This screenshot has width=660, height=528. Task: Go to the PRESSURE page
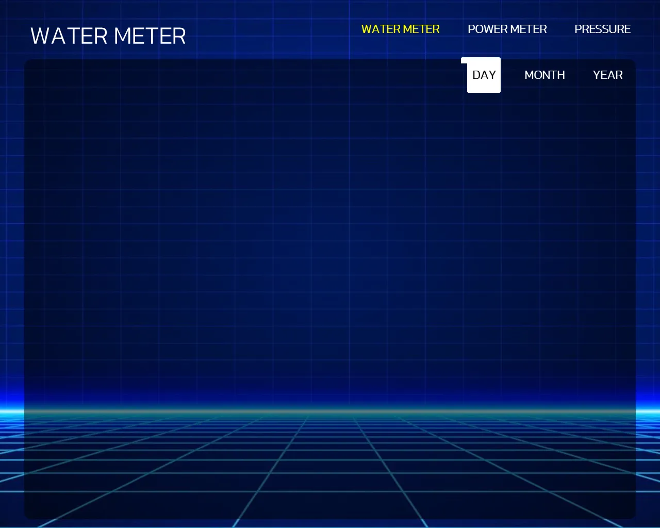pyautogui.click(x=602, y=29)
